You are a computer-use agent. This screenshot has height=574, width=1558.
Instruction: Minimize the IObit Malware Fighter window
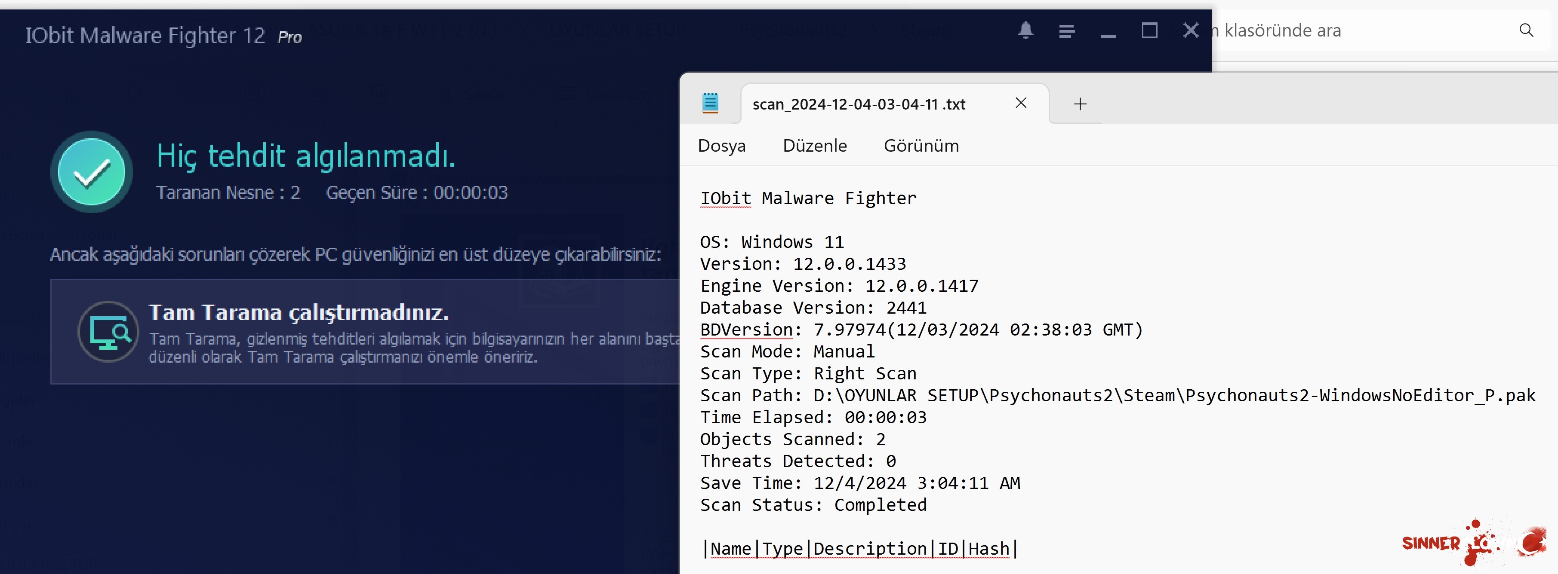[x=1108, y=33]
